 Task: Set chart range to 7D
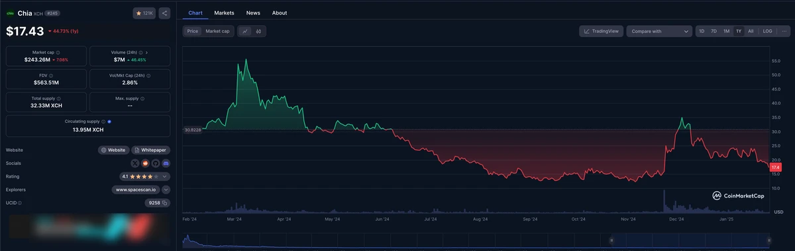[714, 31]
